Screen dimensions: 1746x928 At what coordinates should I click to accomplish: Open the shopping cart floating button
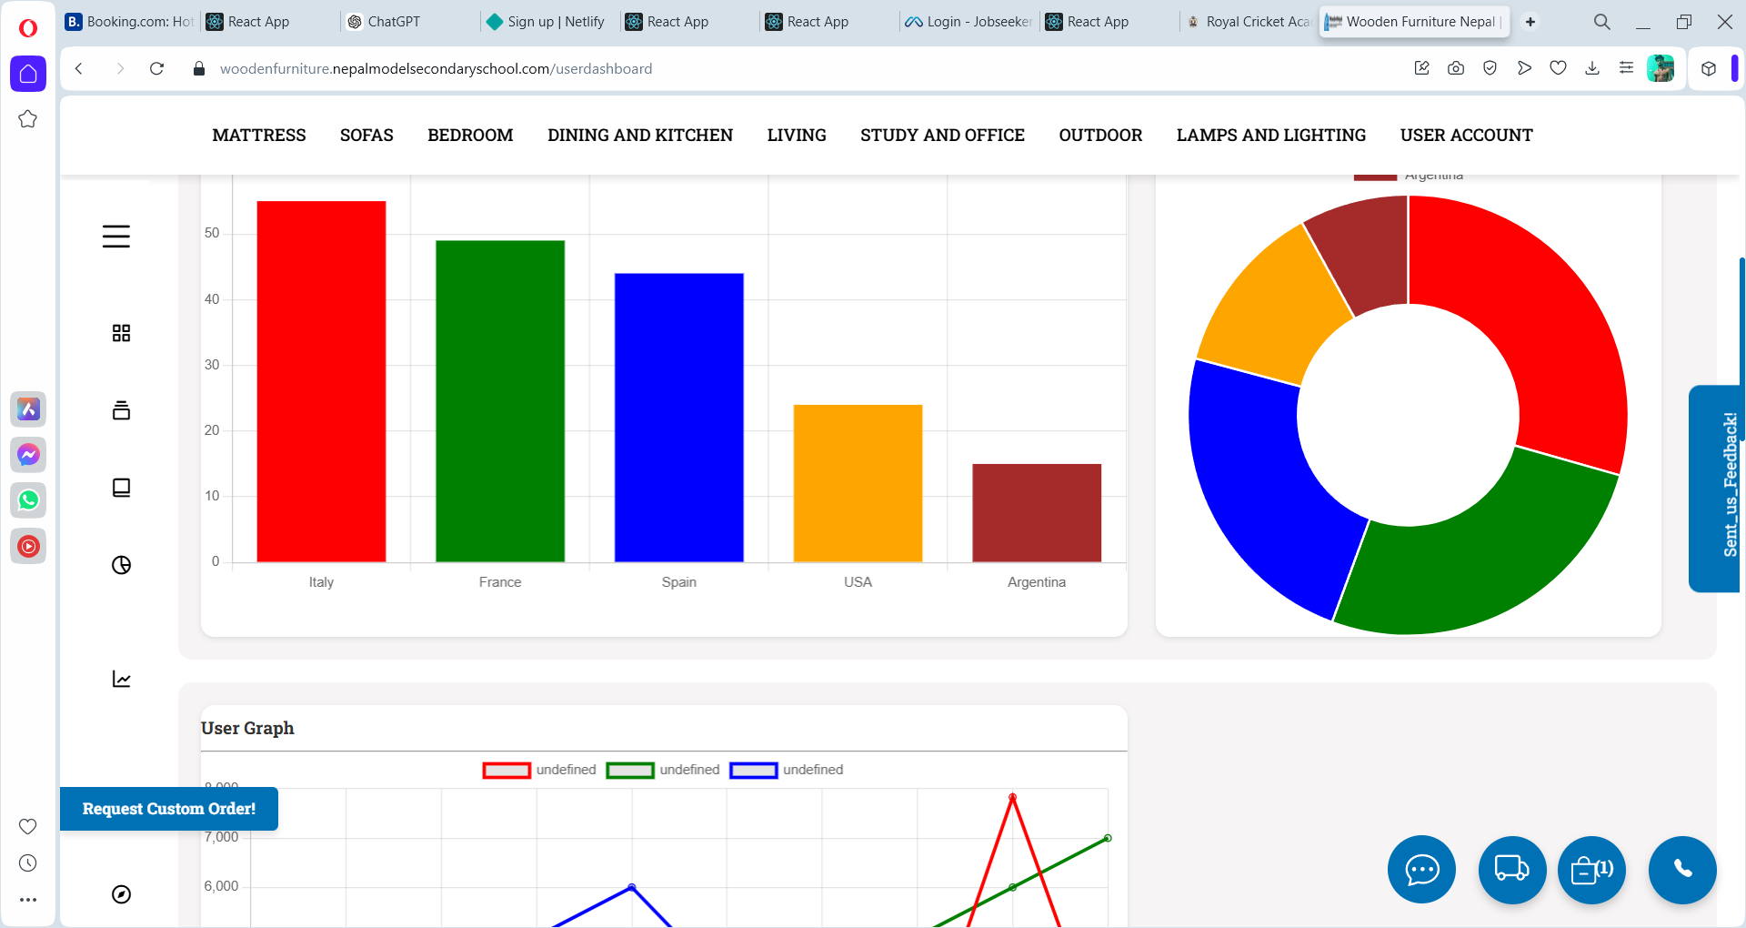[1591, 870]
